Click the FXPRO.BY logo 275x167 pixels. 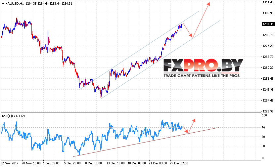(x=203, y=65)
